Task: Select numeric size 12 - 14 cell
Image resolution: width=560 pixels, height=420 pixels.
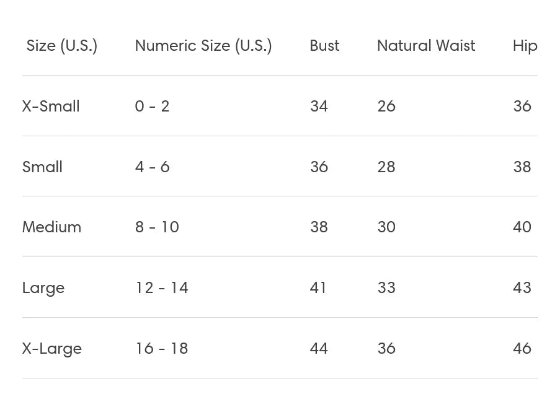Action: click(161, 288)
